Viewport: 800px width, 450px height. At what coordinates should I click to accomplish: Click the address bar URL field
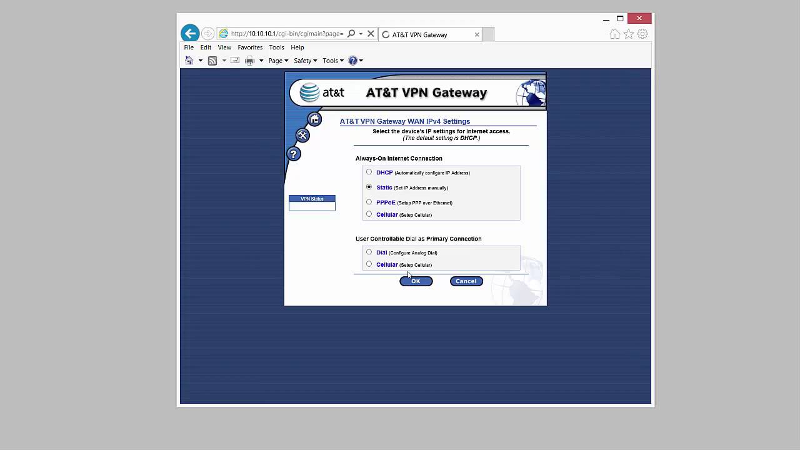click(x=287, y=34)
